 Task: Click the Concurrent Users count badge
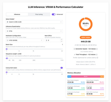point(61,68)
